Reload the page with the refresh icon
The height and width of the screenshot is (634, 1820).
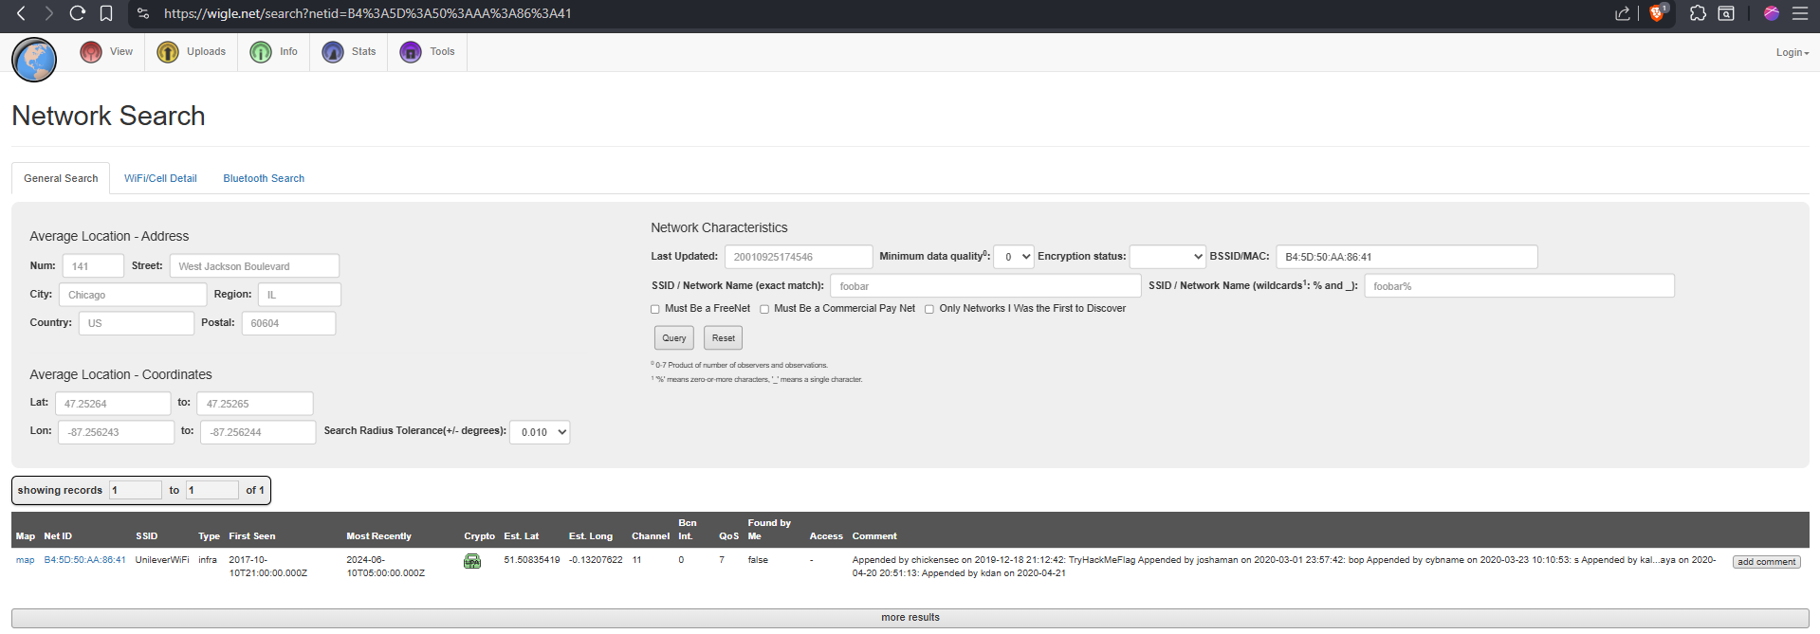tap(78, 13)
